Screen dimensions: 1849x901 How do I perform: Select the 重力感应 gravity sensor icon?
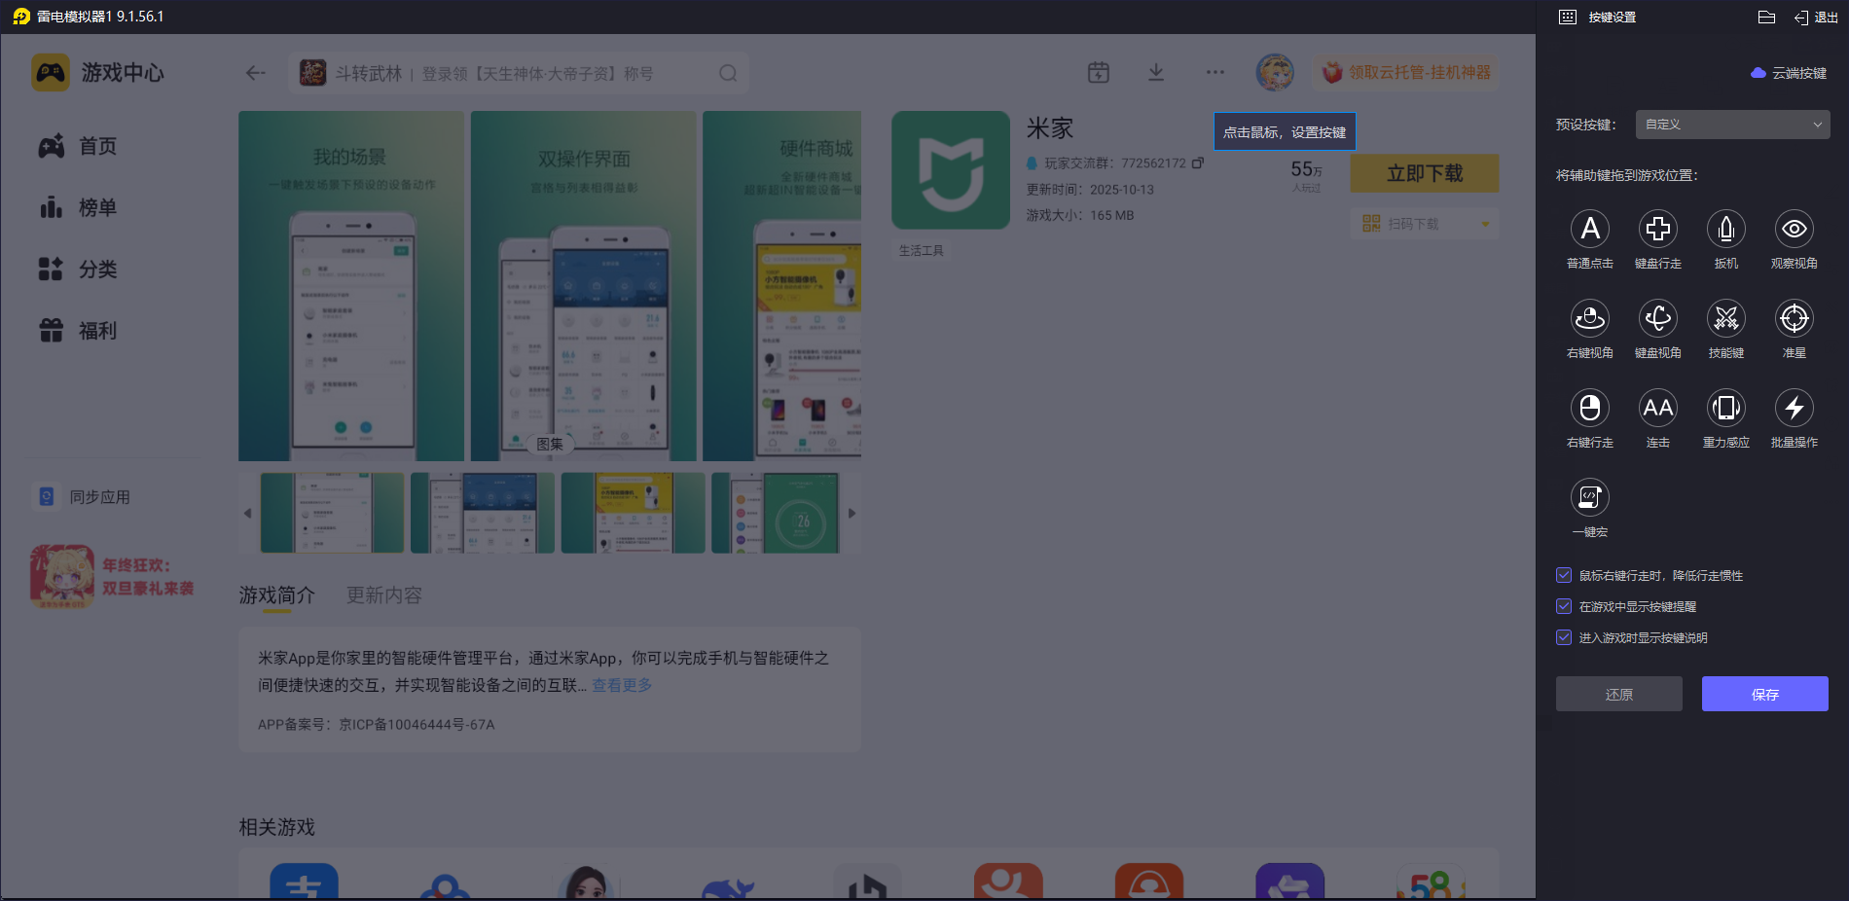(1726, 409)
